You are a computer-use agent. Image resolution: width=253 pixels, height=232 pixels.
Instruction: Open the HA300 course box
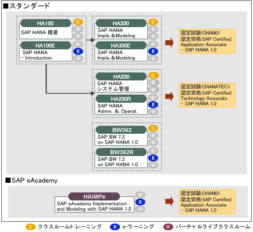[x=121, y=29]
